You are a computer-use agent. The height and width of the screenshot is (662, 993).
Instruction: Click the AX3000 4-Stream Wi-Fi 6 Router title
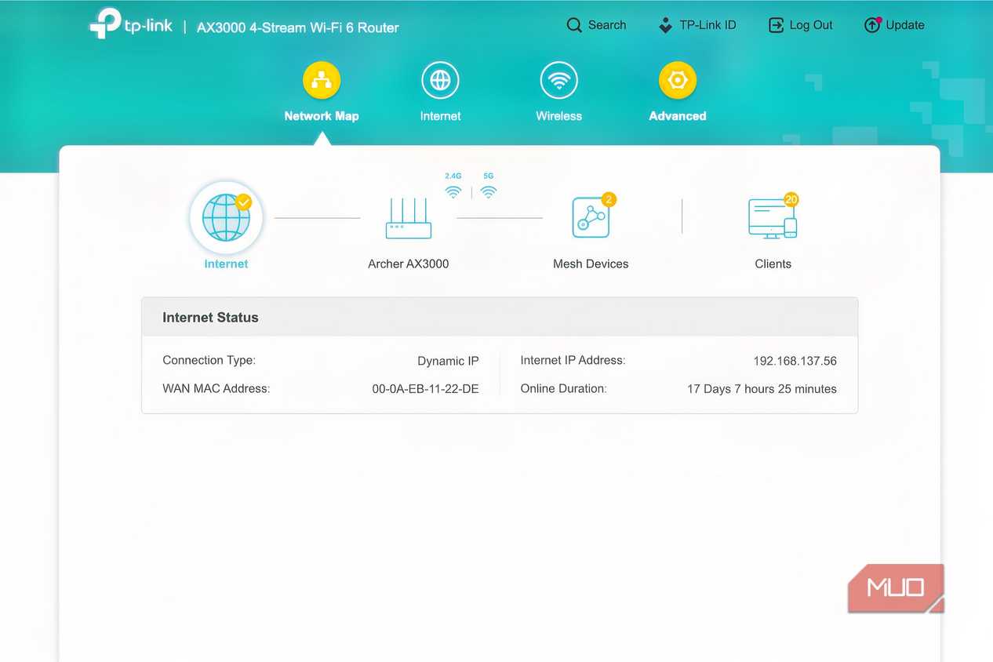click(x=298, y=27)
